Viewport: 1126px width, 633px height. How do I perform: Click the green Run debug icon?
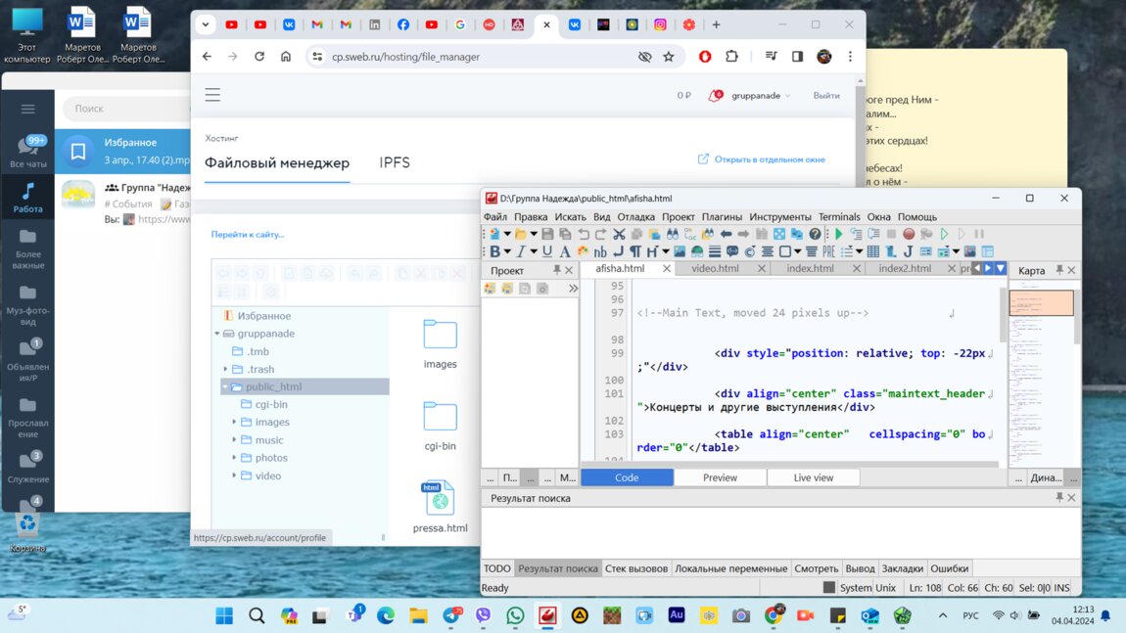(838, 235)
